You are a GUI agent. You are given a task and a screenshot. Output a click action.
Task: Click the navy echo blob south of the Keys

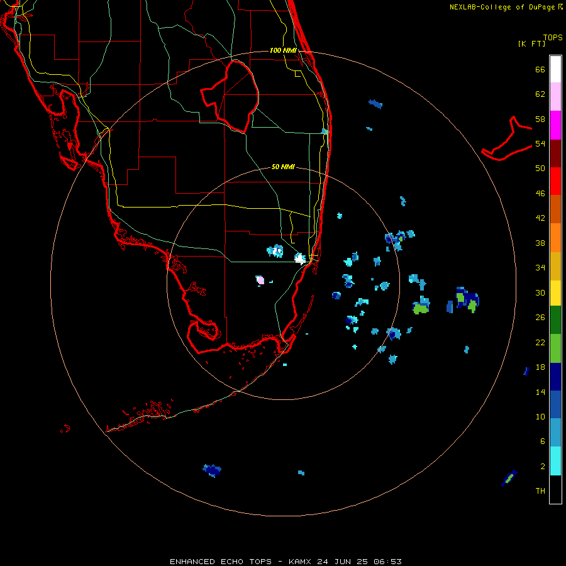point(213,470)
